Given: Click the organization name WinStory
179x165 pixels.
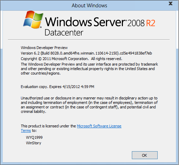Looking at the screenshot, I should coord(33,143).
